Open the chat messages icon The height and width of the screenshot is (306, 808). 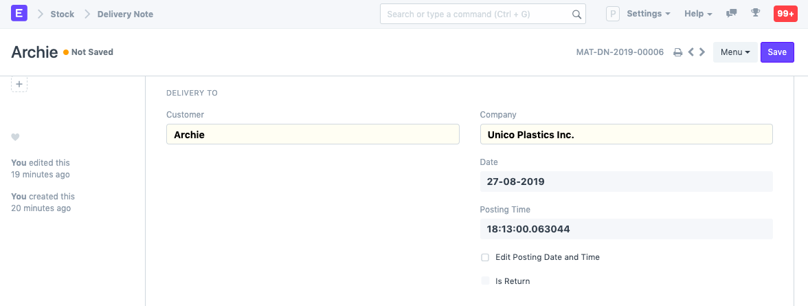(x=732, y=14)
